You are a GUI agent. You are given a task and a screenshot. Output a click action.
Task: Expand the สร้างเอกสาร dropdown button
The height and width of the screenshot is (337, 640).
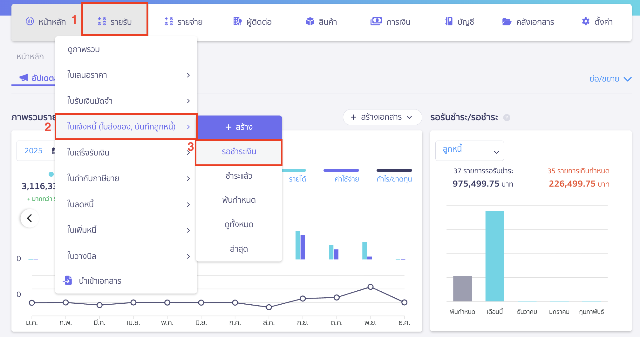point(382,117)
